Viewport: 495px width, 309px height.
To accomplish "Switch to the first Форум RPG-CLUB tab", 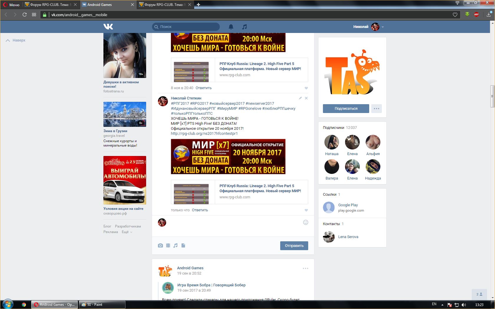I will [x=51, y=5].
